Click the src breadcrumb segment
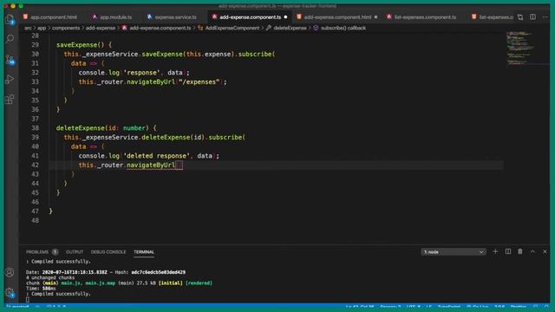Image resolution: width=555 pixels, height=312 pixels. pyautogui.click(x=28, y=28)
